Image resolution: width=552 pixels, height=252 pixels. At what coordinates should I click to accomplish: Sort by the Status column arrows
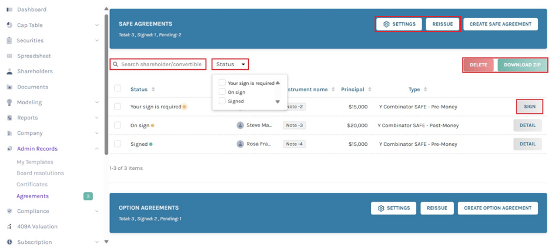point(153,90)
